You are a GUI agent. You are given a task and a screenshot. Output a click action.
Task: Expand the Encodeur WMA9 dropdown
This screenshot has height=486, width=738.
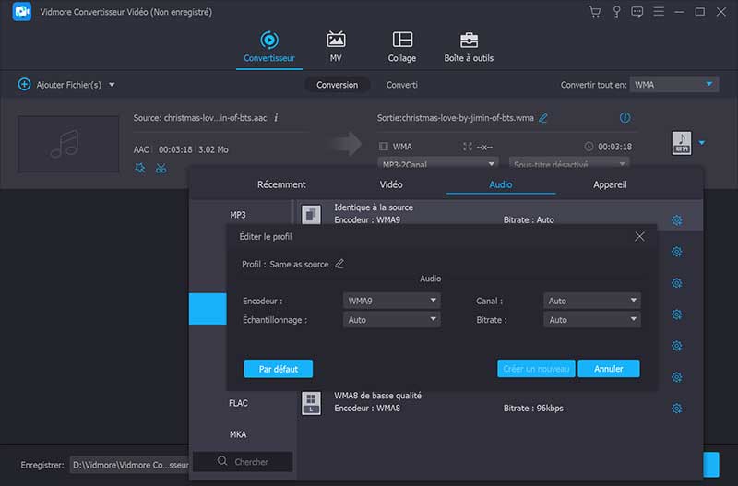click(x=392, y=301)
